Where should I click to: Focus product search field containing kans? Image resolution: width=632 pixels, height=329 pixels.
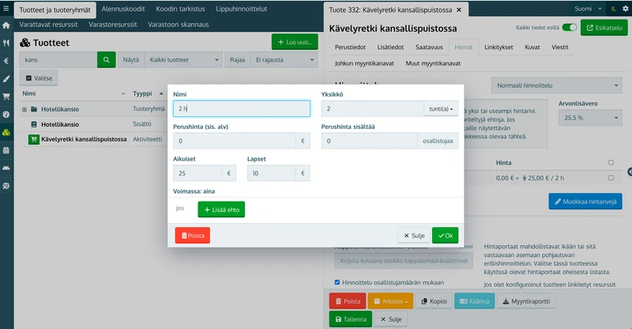[x=58, y=60]
